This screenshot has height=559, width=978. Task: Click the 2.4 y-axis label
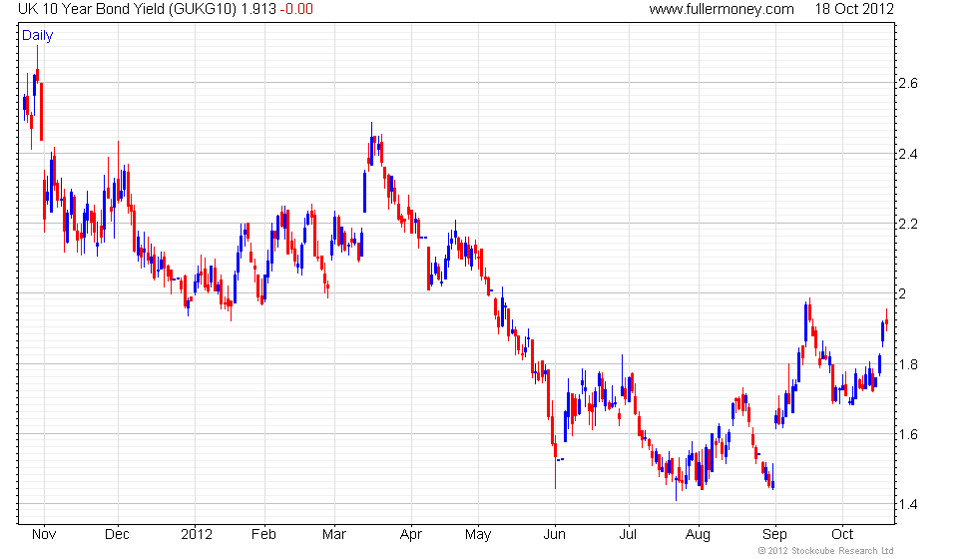tap(907, 154)
